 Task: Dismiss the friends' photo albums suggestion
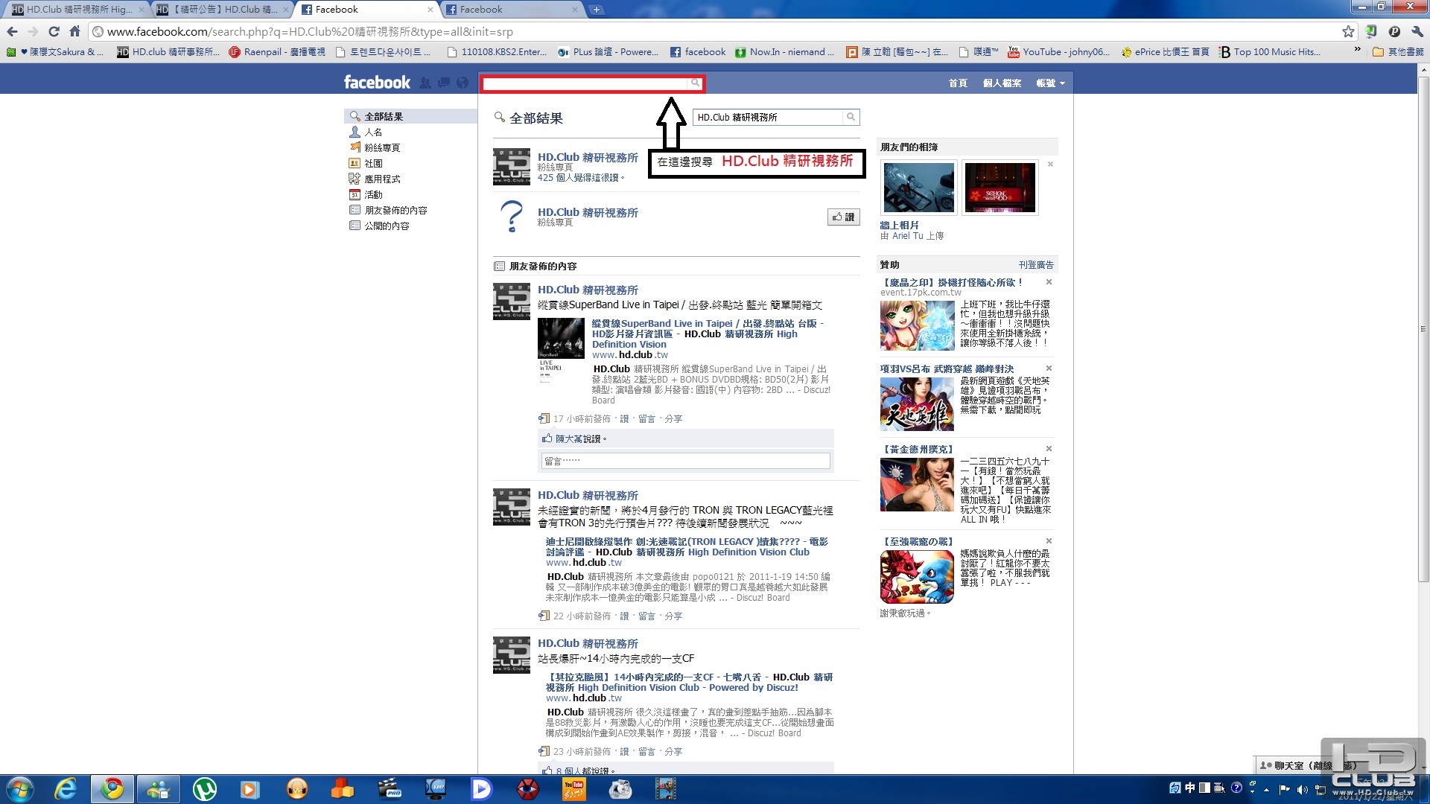coord(1050,165)
